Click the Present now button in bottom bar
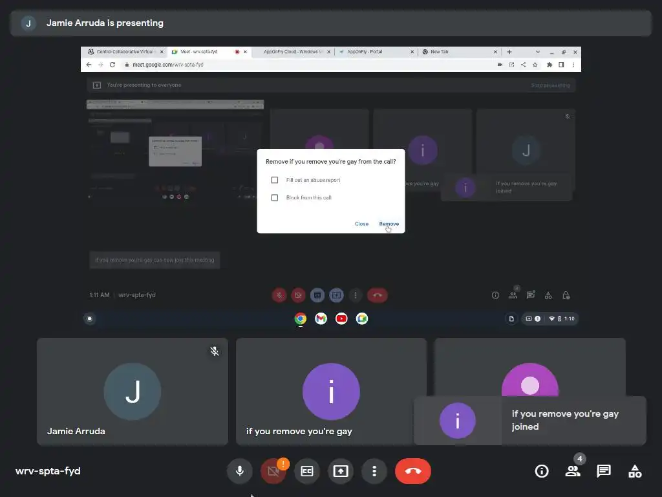This screenshot has height=497, width=662. [341, 471]
